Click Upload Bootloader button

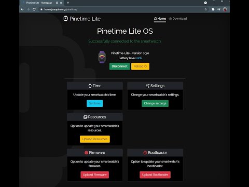tap(155, 175)
